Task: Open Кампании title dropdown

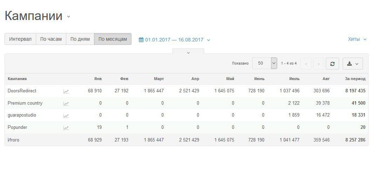Action: pyautogui.click(x=68, y=17)
